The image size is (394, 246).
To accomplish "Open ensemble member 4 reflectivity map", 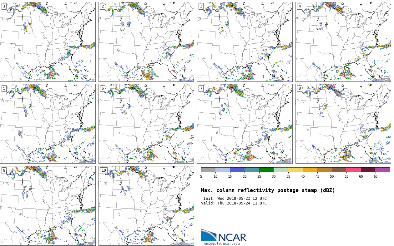I will [x=343, y=42].
